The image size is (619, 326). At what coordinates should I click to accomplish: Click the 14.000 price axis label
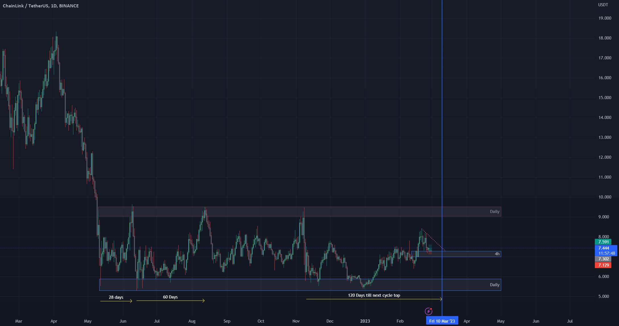605,118
